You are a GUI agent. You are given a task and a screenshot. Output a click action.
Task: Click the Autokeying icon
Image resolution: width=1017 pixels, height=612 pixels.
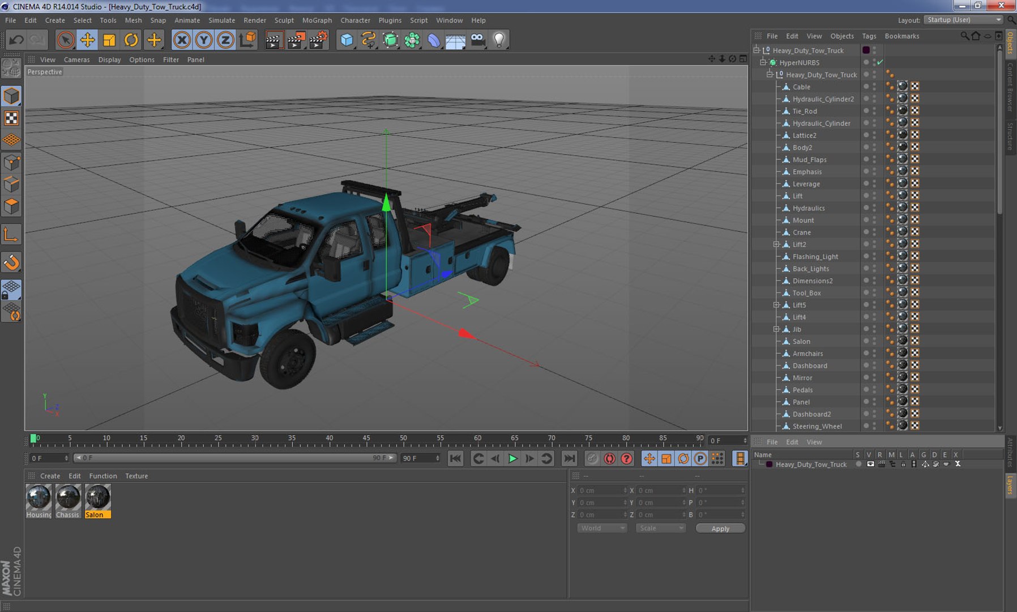click(609, 458)
